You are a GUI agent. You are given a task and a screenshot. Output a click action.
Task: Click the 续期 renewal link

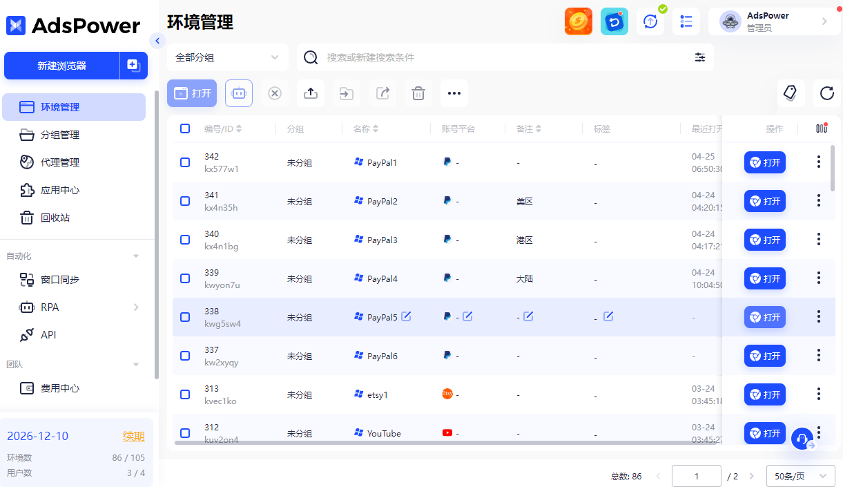[133, 436]
